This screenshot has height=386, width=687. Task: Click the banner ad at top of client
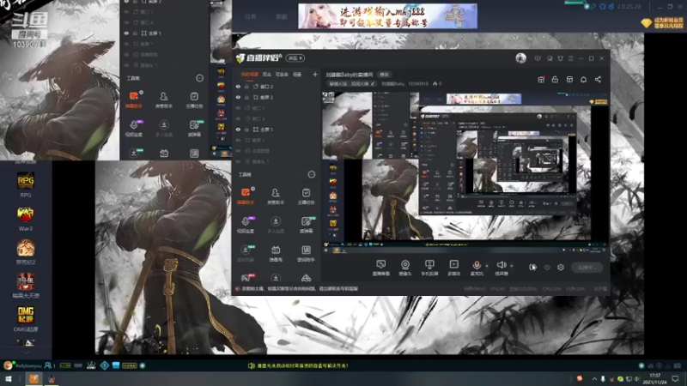point(388,16)
